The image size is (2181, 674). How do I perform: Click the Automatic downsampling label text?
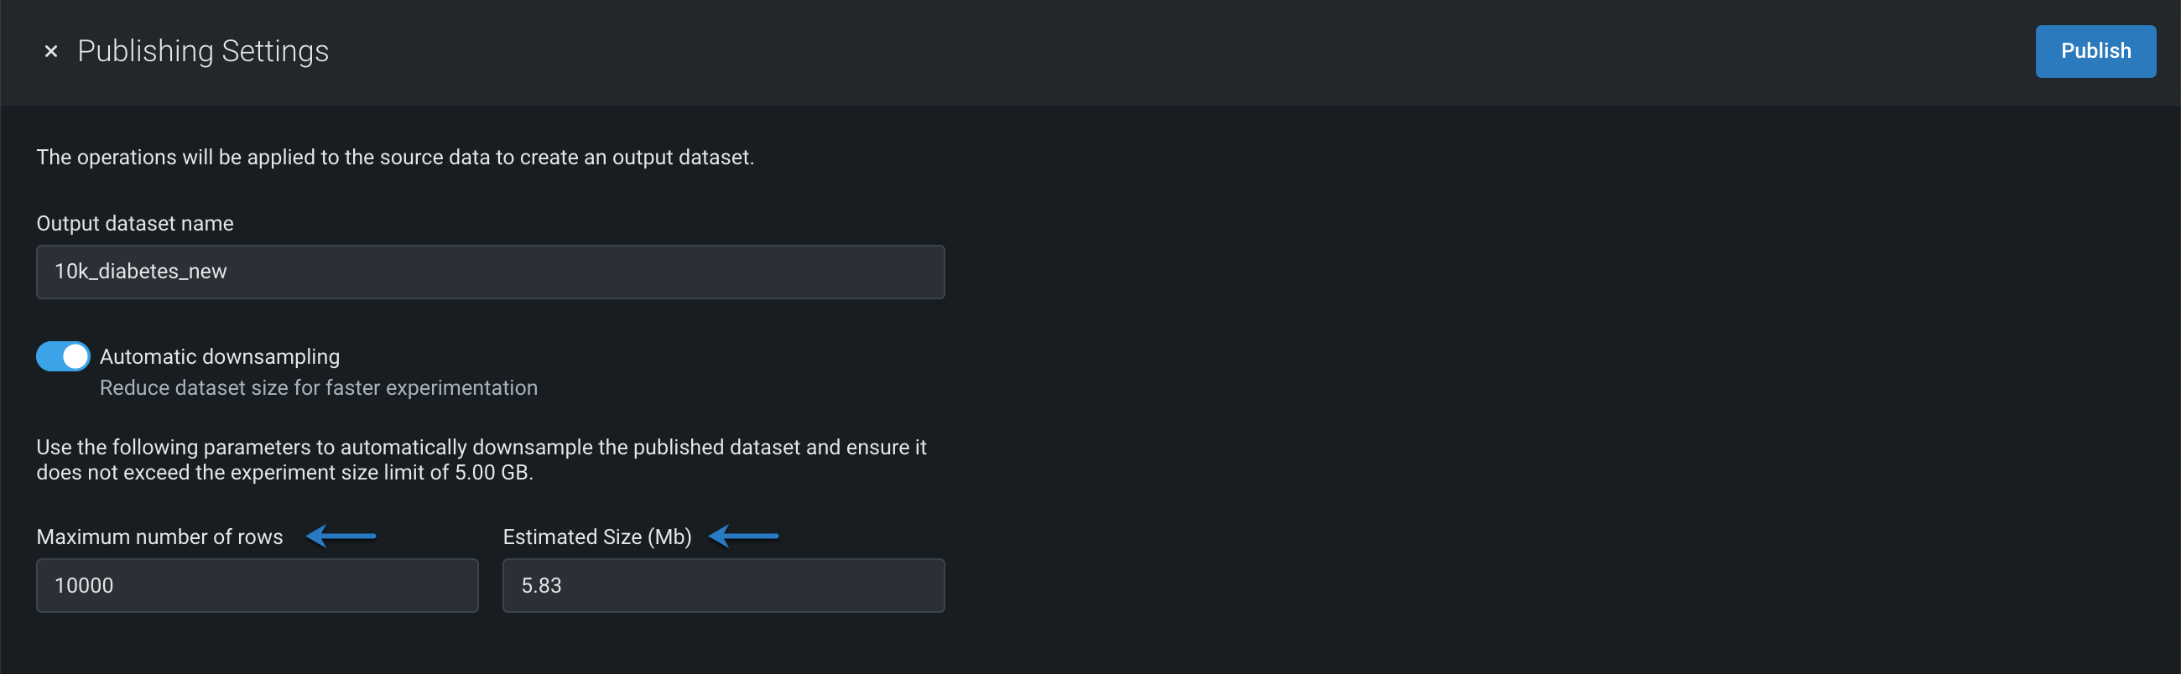219,357
